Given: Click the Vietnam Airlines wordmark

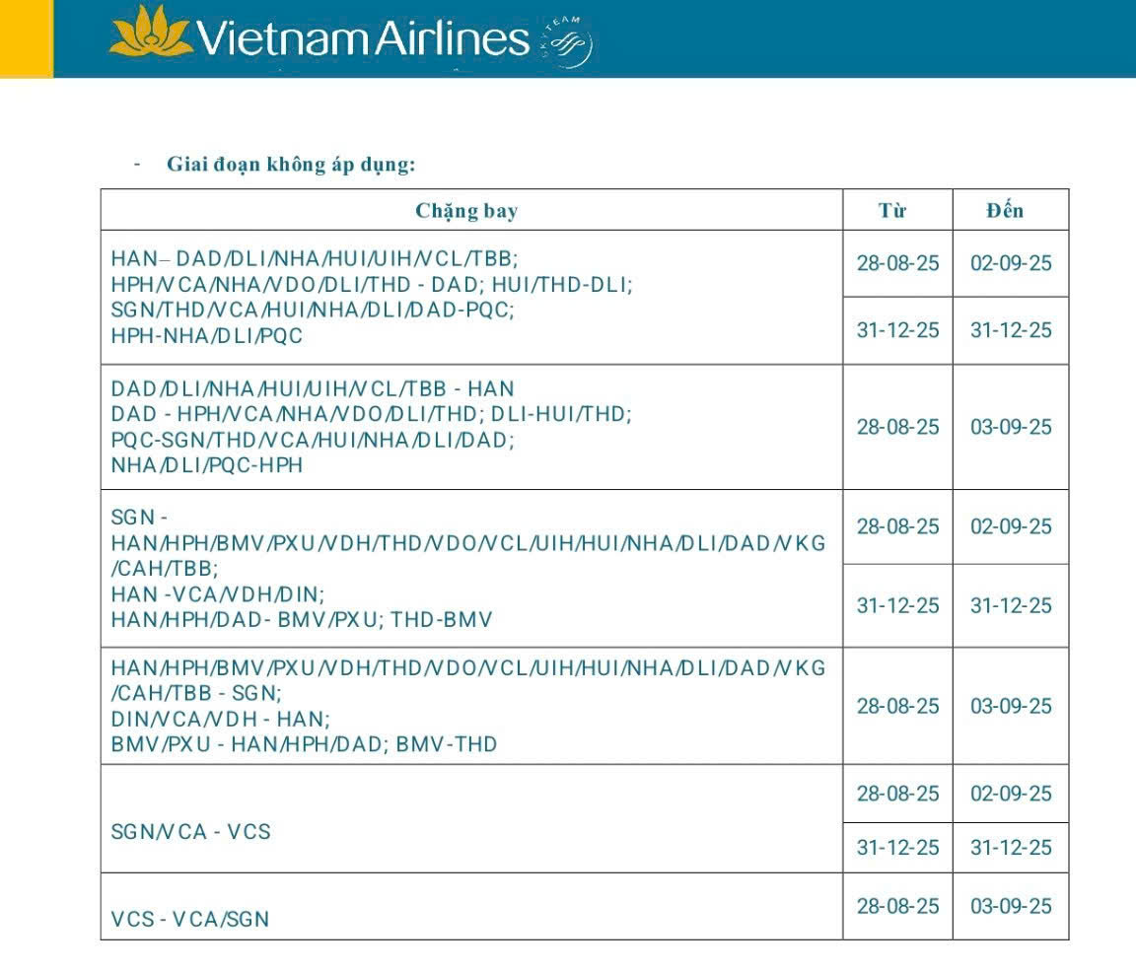Looking at the screenshot, I should pos(364,38).
